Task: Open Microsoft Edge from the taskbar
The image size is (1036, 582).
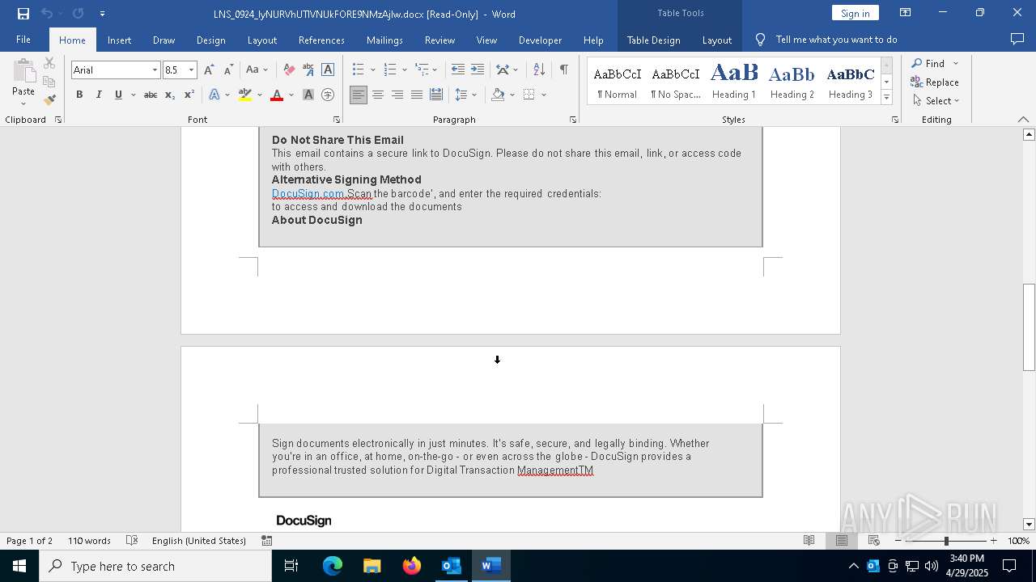Action: tap(333, 566)
